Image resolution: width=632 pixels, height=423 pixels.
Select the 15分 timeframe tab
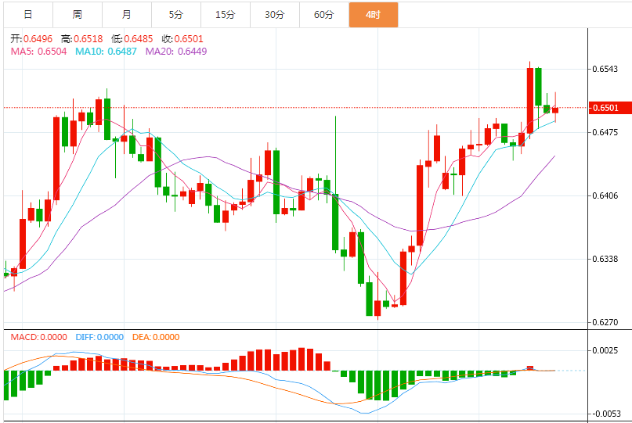pyautogui.click(x=226, y=15)
